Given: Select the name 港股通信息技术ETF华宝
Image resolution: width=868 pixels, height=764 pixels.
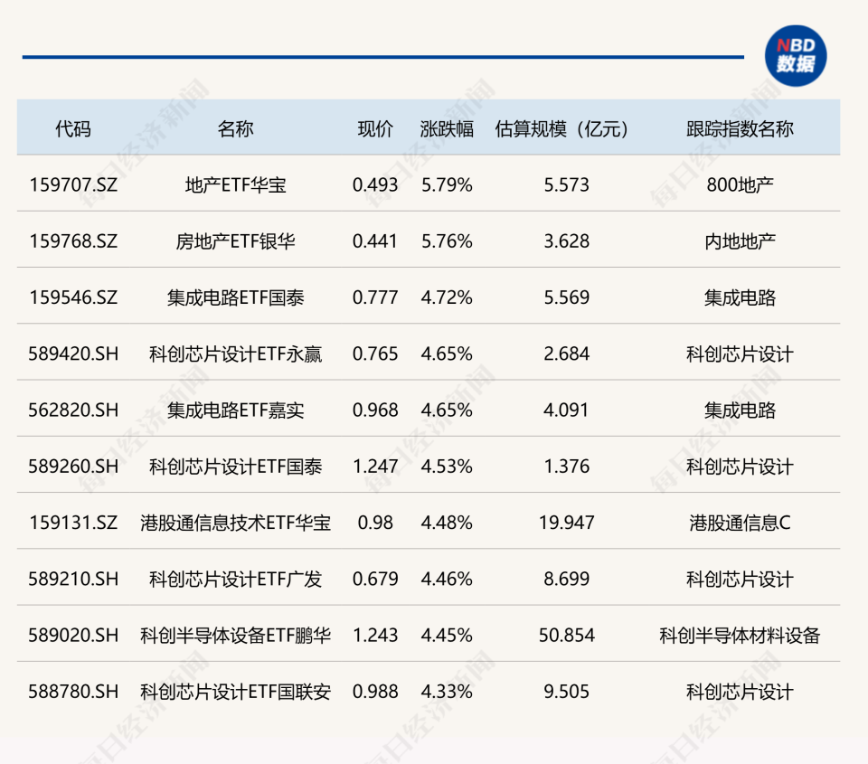Looking at the screenshot, I should coord(235,523).
